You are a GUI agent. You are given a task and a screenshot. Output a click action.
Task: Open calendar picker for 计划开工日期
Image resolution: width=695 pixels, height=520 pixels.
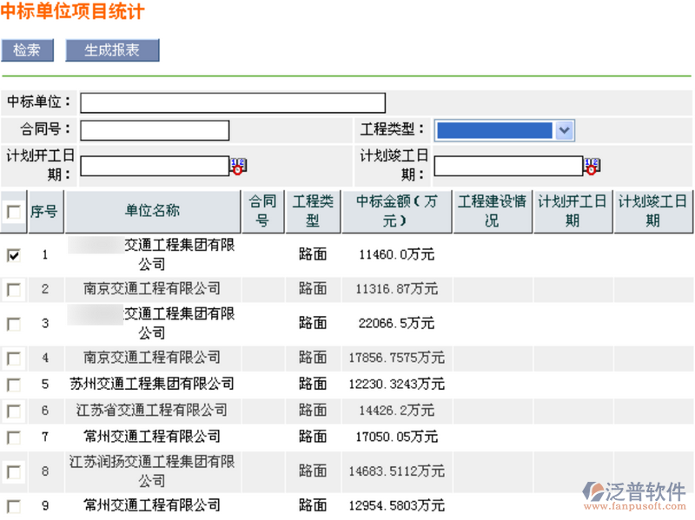click(x=237, y=166)
